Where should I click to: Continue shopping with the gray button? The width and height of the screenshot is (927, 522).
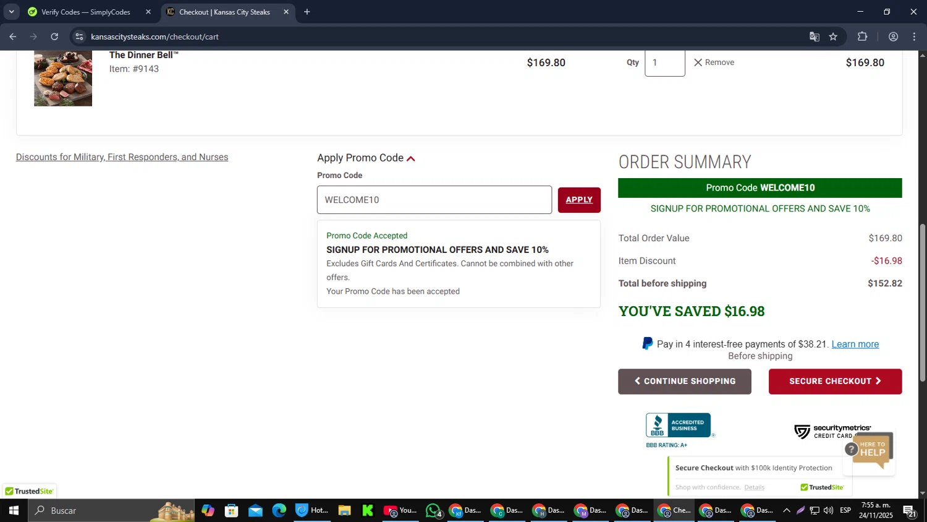pyautogui.click(x=685, y=382)
